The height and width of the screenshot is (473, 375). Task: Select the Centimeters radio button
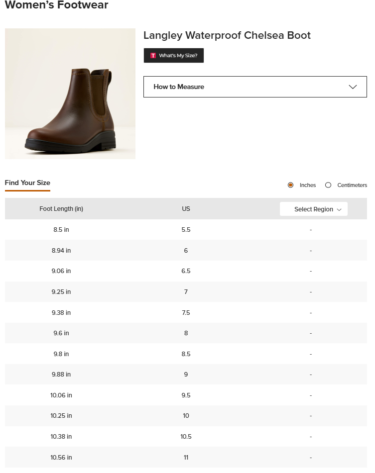pos(328,185)
